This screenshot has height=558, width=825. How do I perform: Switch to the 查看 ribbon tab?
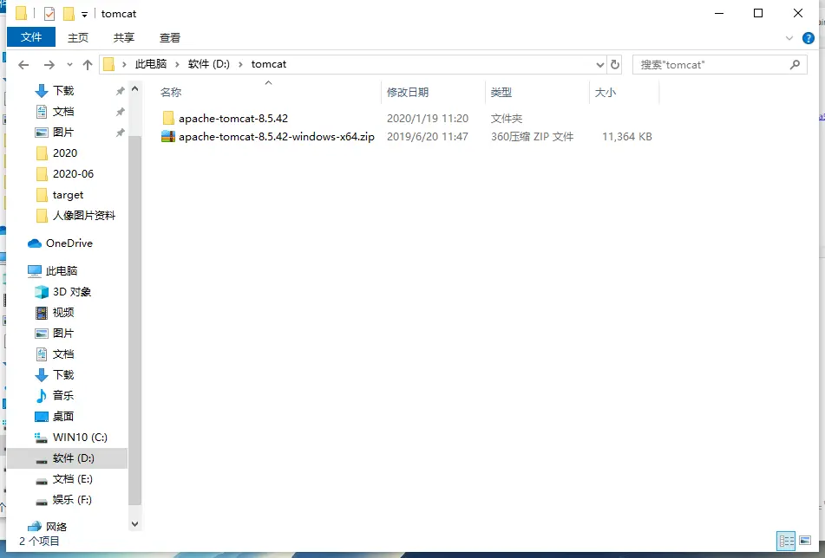169,38
